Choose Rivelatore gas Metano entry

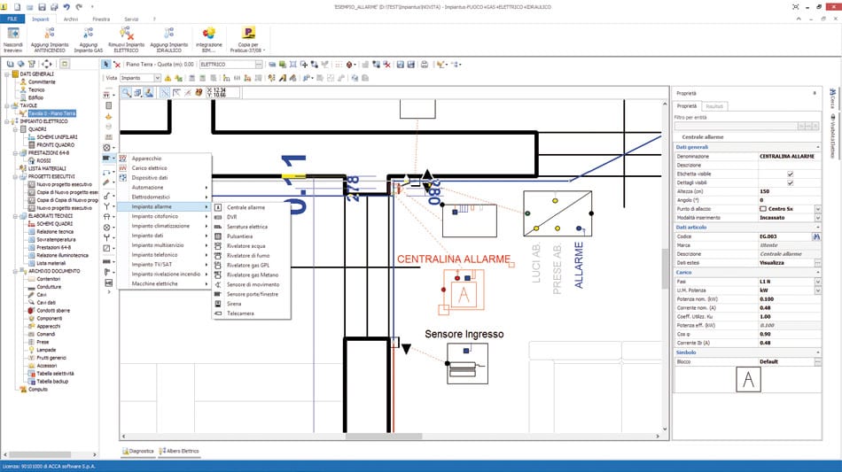[252, 275]
